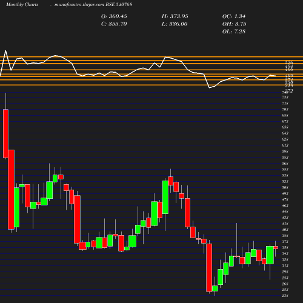Click the "OL: 7.28" statistic

pyautogui.click(x=234, y=32)
